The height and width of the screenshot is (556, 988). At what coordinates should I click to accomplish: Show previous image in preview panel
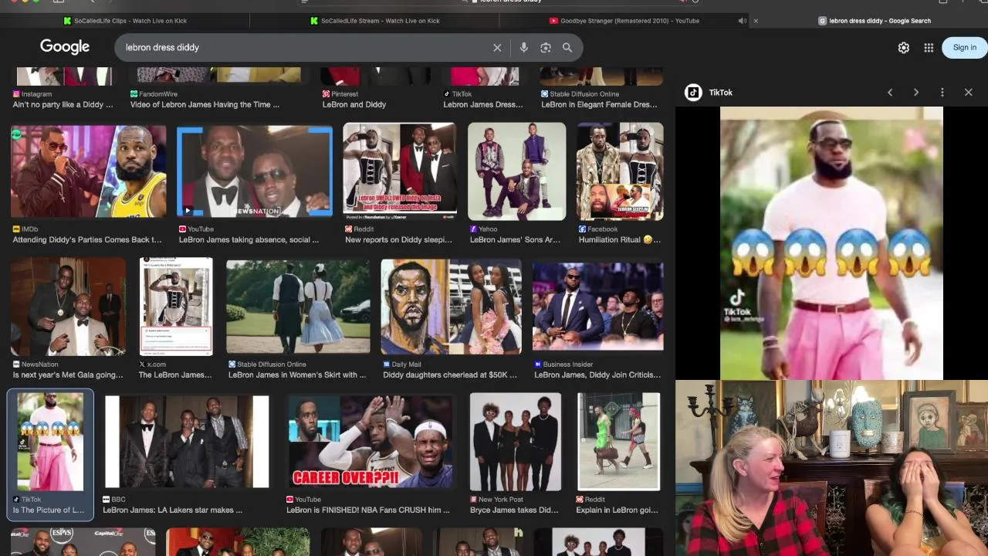coord(890,93)
